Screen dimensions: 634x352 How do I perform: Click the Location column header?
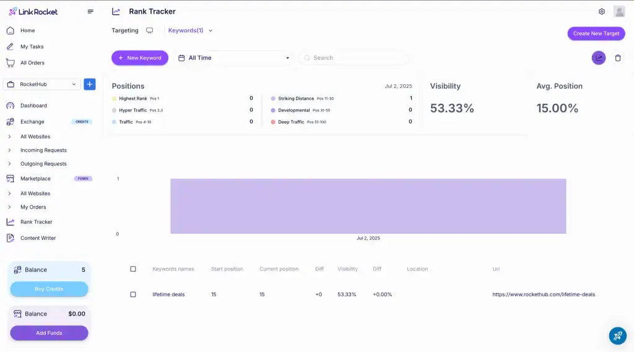coord(417,268)
